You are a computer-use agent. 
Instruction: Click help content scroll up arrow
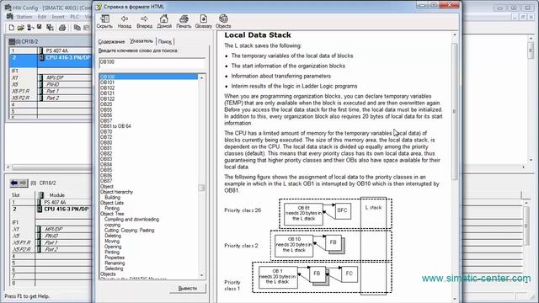455,35
